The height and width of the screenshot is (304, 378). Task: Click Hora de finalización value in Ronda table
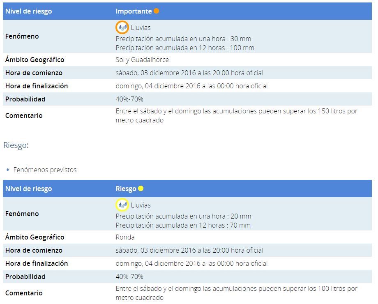tap(191, 263)
